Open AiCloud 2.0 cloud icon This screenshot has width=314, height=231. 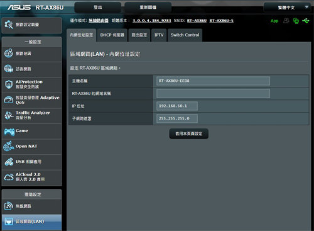point(9,177)
